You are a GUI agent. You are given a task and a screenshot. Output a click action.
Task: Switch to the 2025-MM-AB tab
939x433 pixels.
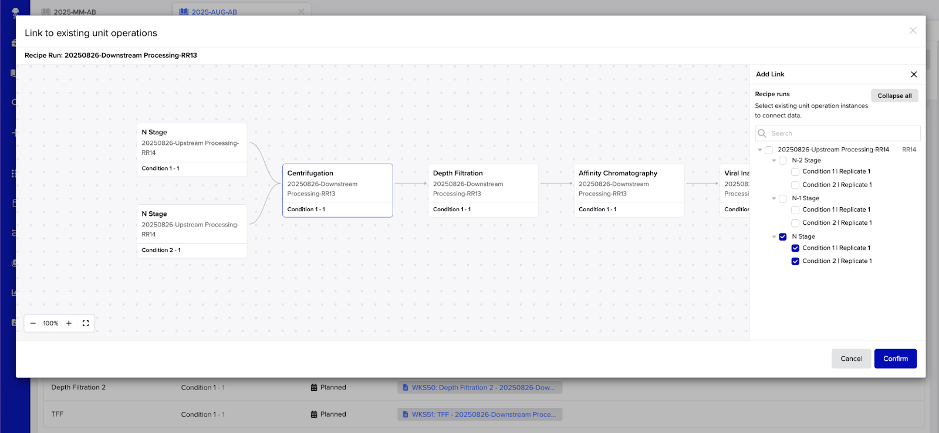point(75,12)
